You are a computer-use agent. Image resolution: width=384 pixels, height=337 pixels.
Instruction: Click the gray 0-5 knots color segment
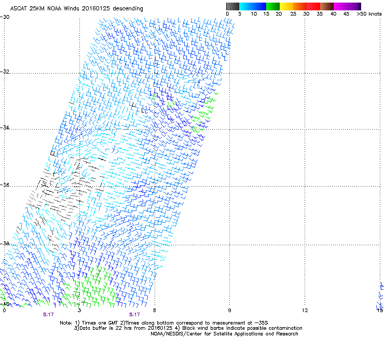point(232,6)
